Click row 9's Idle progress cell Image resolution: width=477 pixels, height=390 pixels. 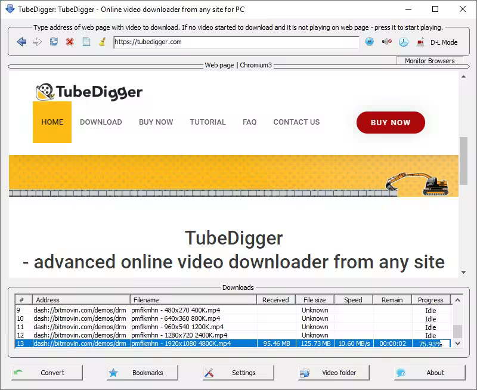(x=430, y=311)
